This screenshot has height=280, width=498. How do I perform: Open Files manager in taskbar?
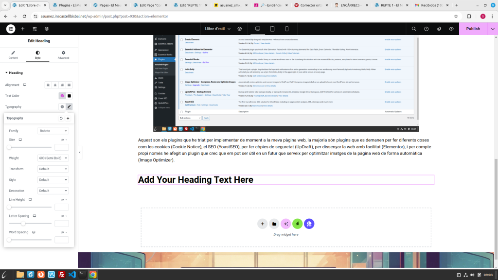[x=20, y=275]
